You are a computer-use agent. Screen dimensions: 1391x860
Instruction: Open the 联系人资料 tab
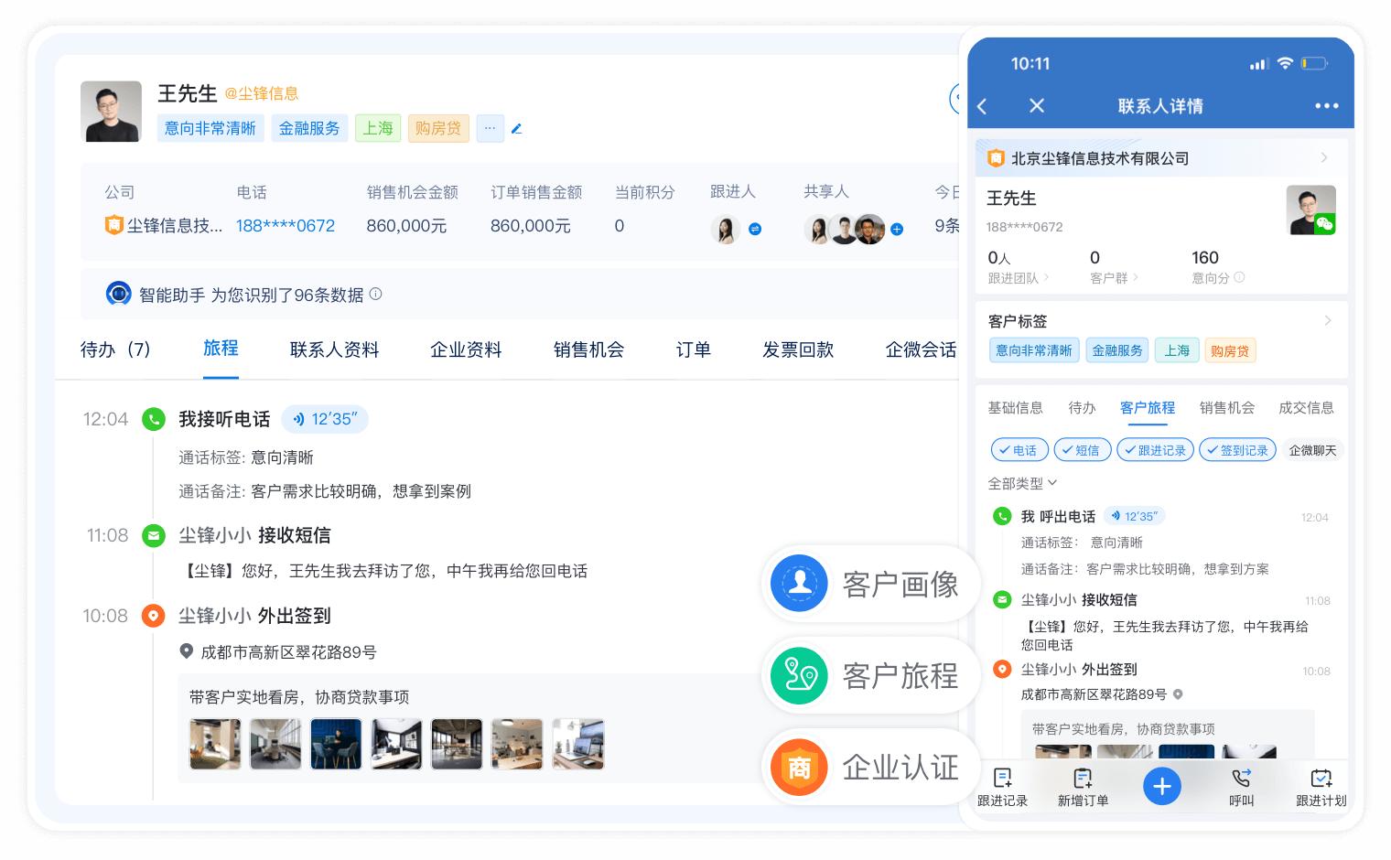[x=334, y=349]
